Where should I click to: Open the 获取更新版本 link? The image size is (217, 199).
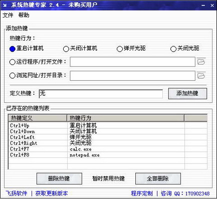click(x=52, y=193)
